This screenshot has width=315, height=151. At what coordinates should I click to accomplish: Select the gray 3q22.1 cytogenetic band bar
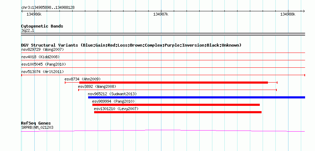[x=163, y=34]
